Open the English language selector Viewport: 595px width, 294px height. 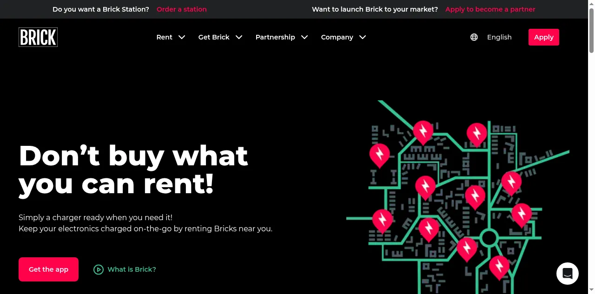[x=499, y=37]
